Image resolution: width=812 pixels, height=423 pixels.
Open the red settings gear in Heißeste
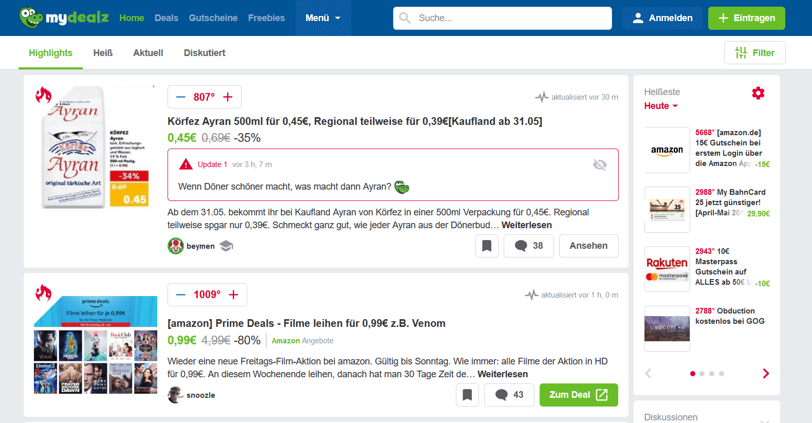pyautogui.click(x=758, y=93)
